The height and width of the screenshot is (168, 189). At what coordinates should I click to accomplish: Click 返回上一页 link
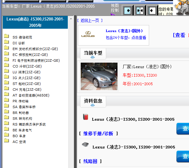click(90, 20)
